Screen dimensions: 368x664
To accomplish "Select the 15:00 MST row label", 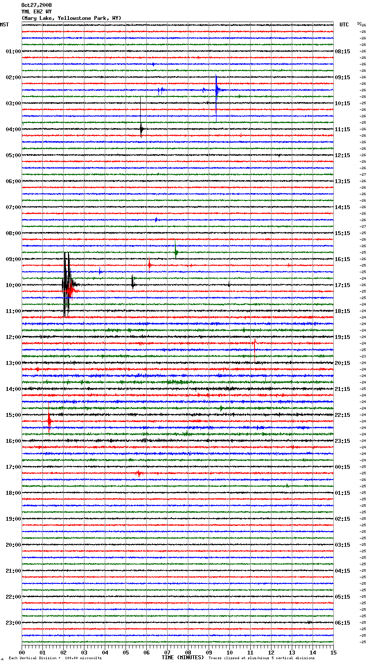I will point(13,415).
